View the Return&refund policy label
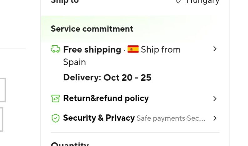248x146 pixels. (x=106, y=98)
